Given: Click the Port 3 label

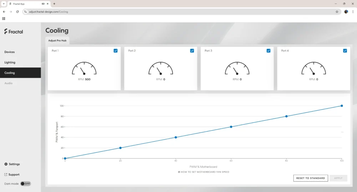Looking at the screenshot, I should tap(208, 51).
